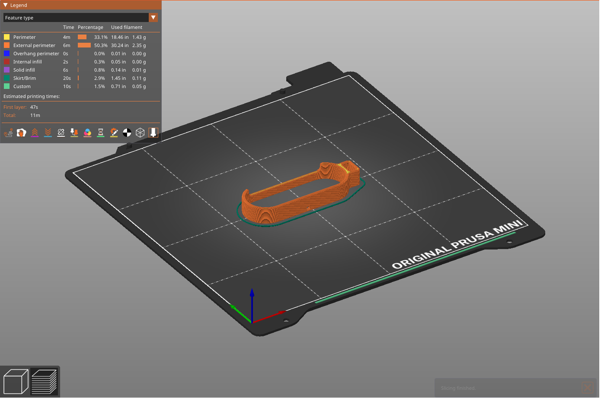The height and width of the screenshot is (398, 601).
Task: Toggle shells wireframe cube display
Action: (x=140, y=133)
